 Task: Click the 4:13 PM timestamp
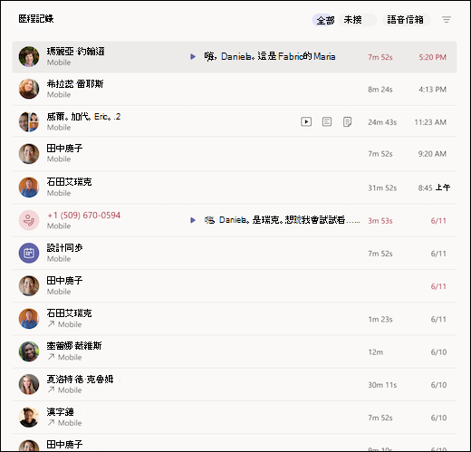[432, 90]
